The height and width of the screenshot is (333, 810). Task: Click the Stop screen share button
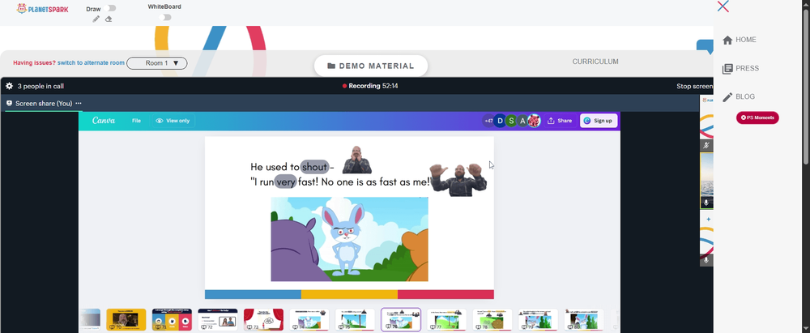point(695,87)
